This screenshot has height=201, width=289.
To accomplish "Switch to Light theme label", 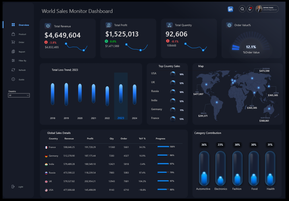I will tap(21, 187).
